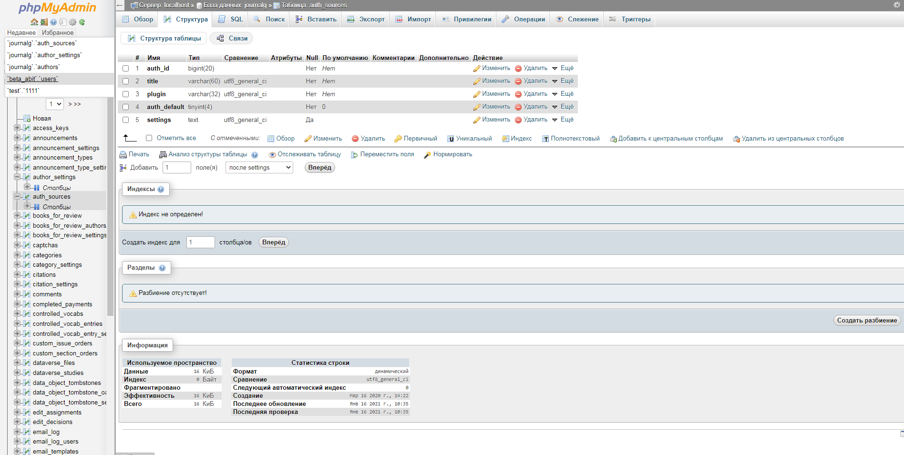
Task: Check the auth_default column checkbox
Action: (x=126, y=107)
